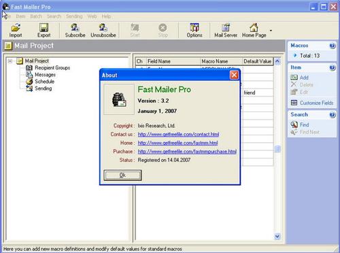
Task: Select Recipient Groups in tree
Action: 52,67
